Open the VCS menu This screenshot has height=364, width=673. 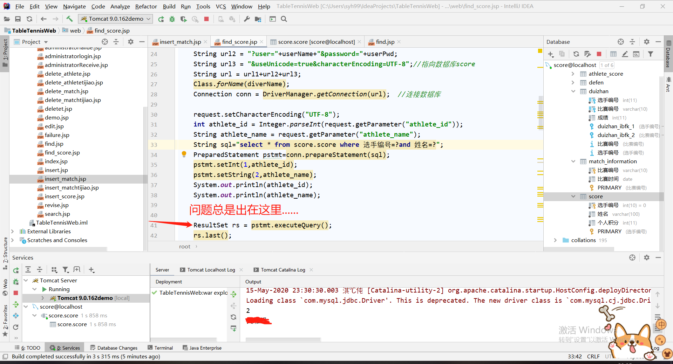tap(221, 6)
